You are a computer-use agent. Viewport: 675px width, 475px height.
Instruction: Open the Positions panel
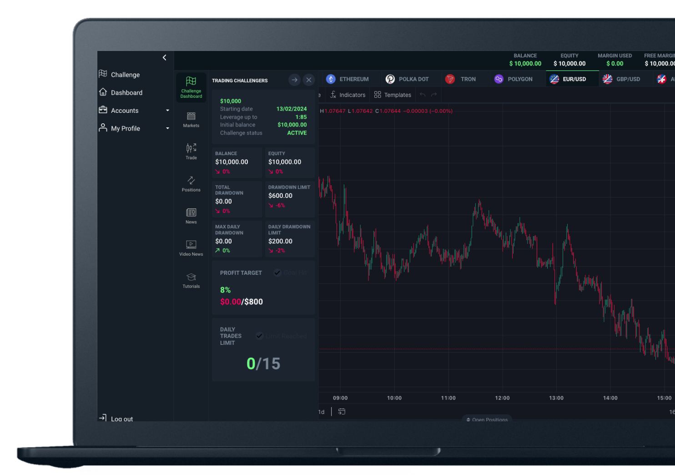pyautogui.click(x=191, y=184)
